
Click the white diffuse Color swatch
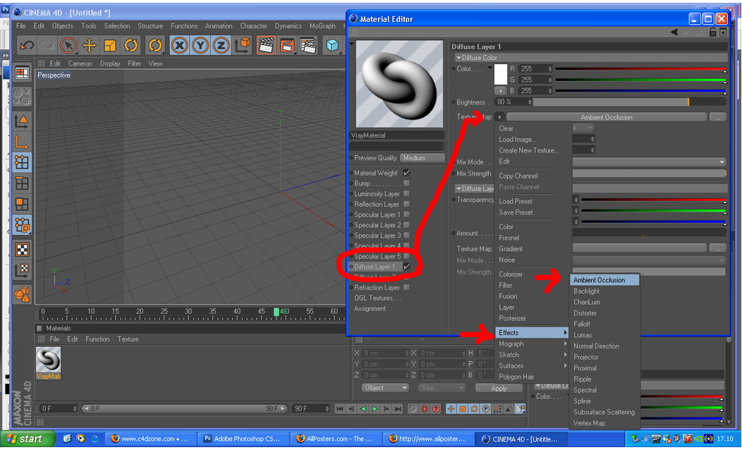(500, 74)
